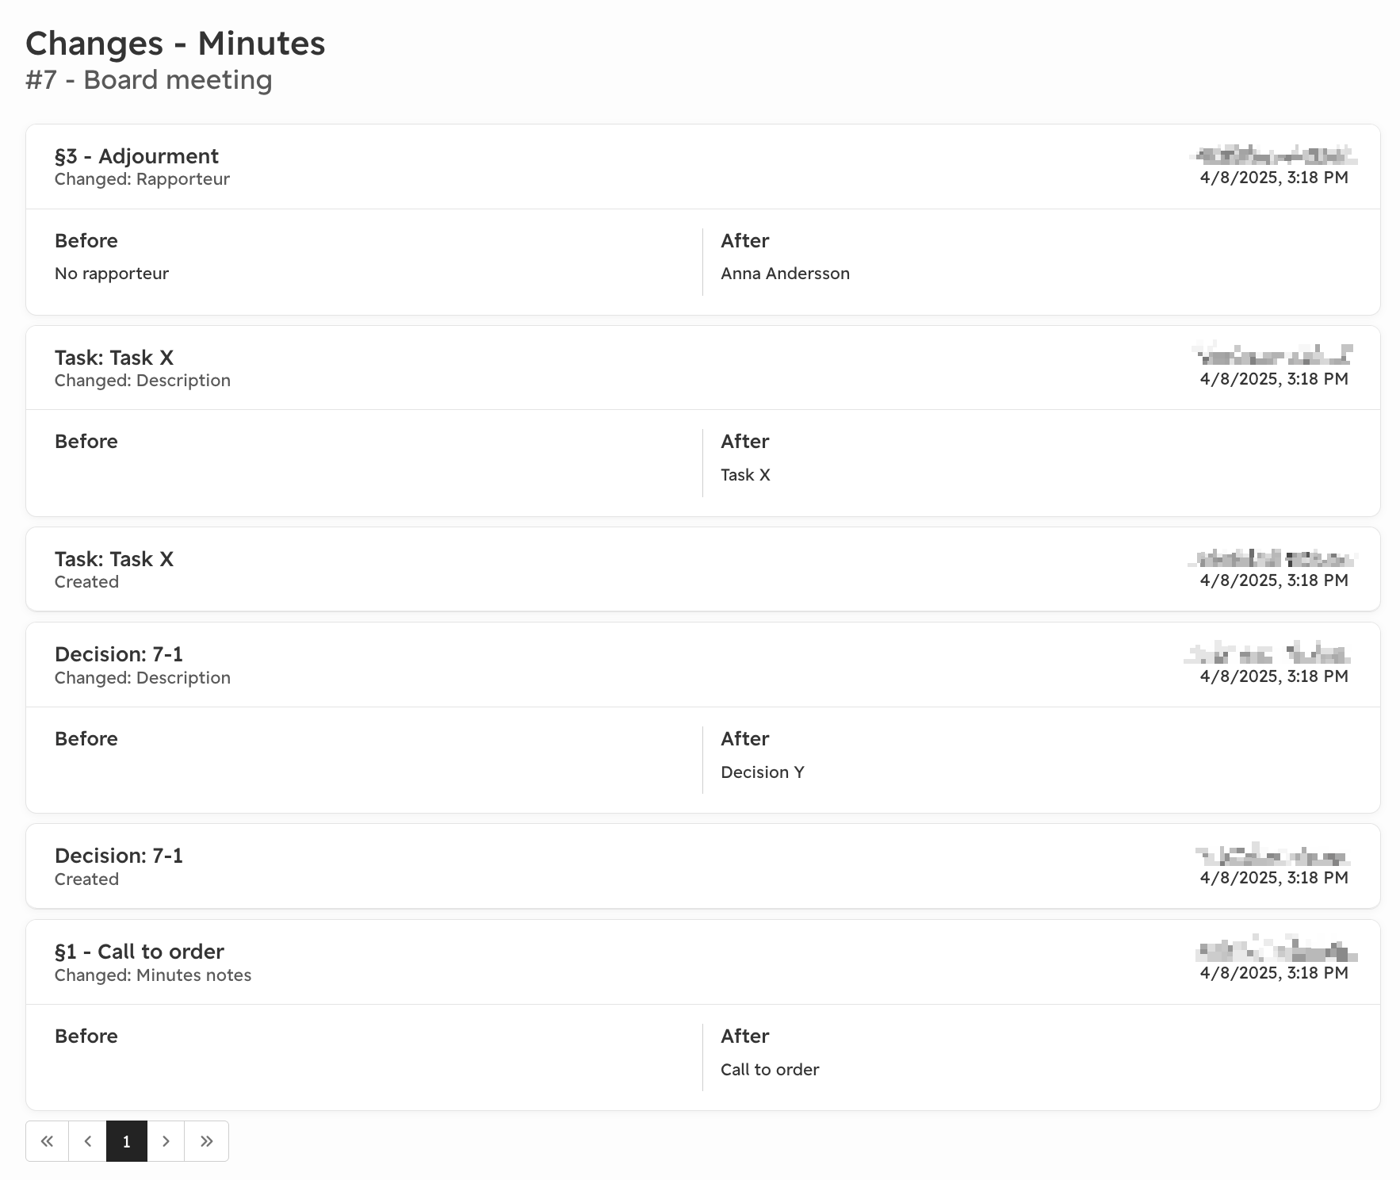Click the Changes - Minutes page heading
The width and height of the screenshot is (1400, 1180).
pyautogui.click(x=175, y=44)
